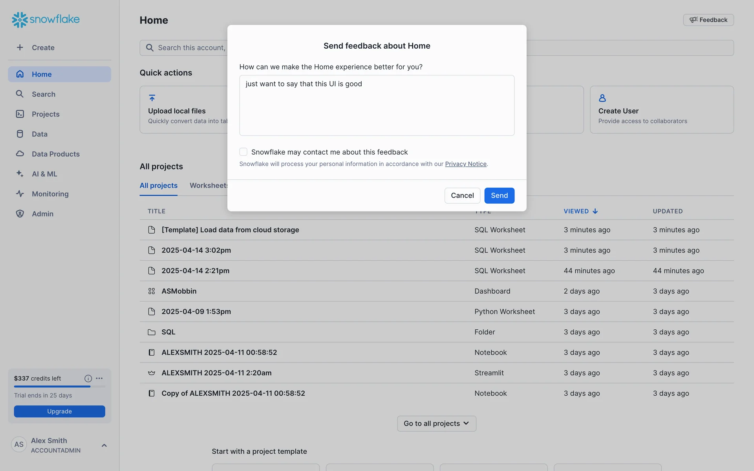Switch to the All projects tab
This screenshot has width=754, height=471.
tap(159, 185)
